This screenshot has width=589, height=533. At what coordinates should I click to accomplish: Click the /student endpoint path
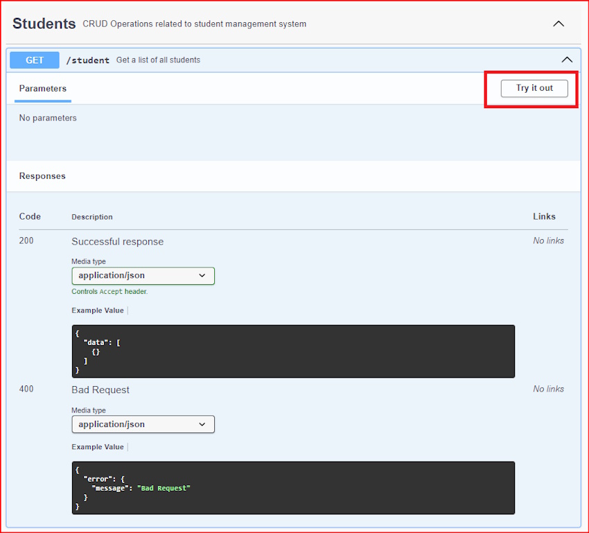pos(88,60)
